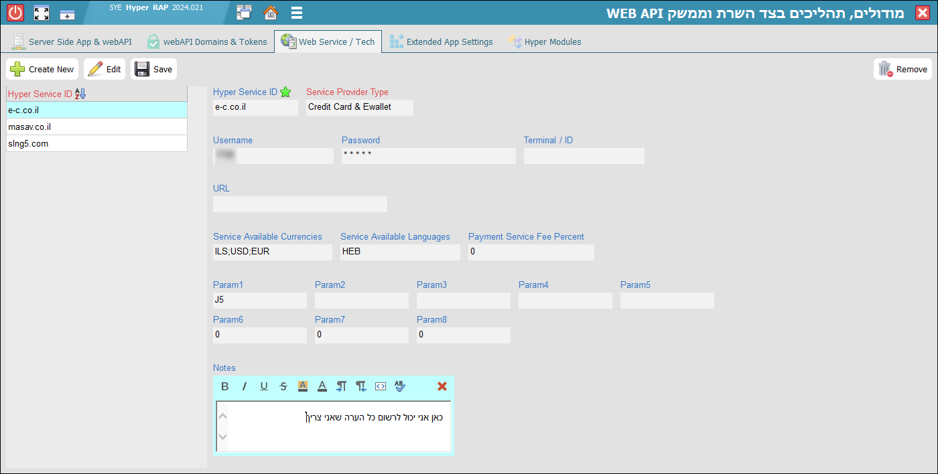Toggle bold formatting in Notes editor
Image resolution: width=938 pixels, height=474 pixels.
[225, 386]
